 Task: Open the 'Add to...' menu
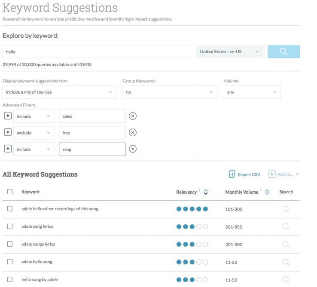pos(283,174)
